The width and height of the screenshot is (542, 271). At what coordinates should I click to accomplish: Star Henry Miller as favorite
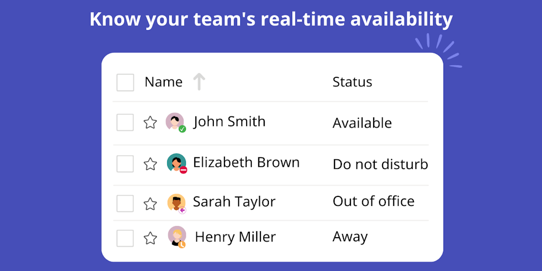(150, 238)
